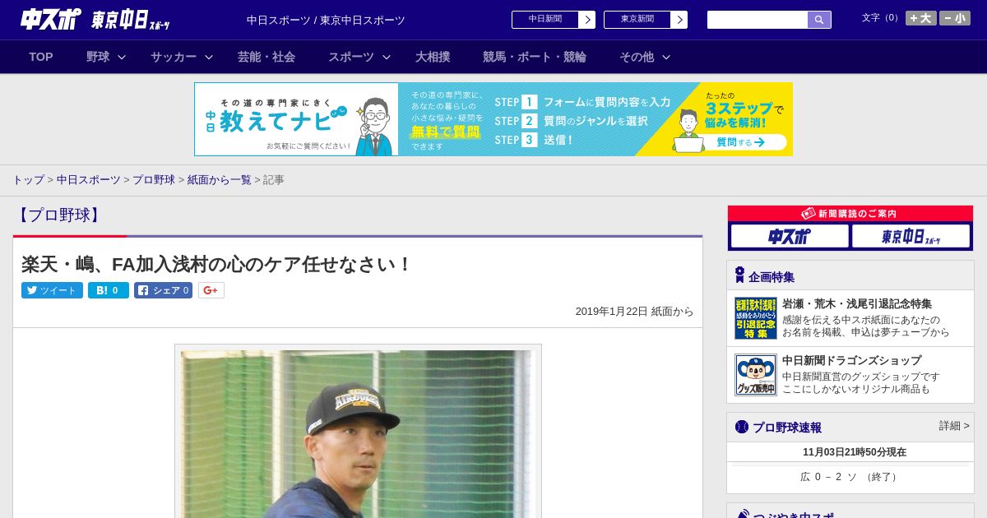The height and width of the screenshot is (518, 987).
Task: Go to プロ野球 breadcrumb link
Action: click(x=154, y=179)
